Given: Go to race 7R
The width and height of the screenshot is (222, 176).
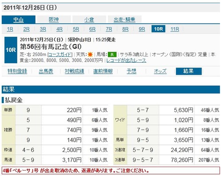Looking at the screenshot, I should click(x=109, y=29).
